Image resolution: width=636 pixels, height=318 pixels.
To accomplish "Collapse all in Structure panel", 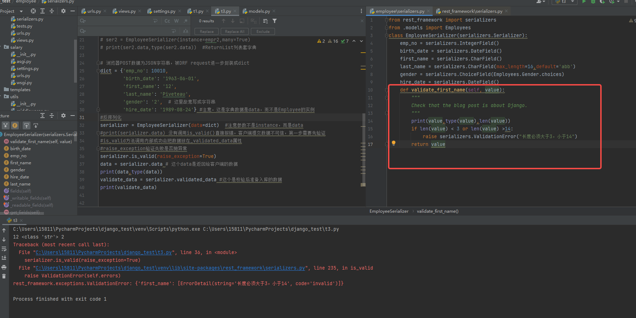I will pos(52,116).
